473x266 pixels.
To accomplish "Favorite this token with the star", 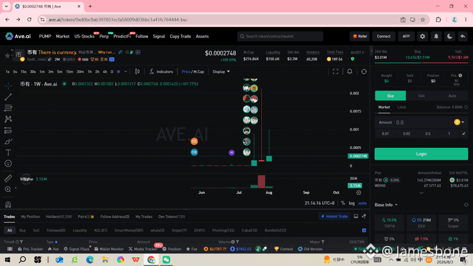I will [x=7, y=55].
